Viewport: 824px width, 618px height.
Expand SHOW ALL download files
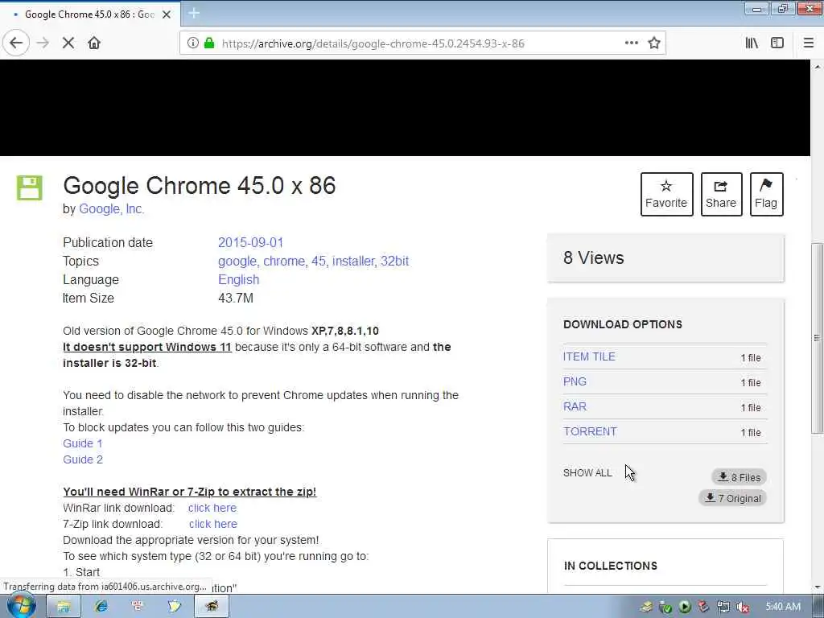click(587, 472)
